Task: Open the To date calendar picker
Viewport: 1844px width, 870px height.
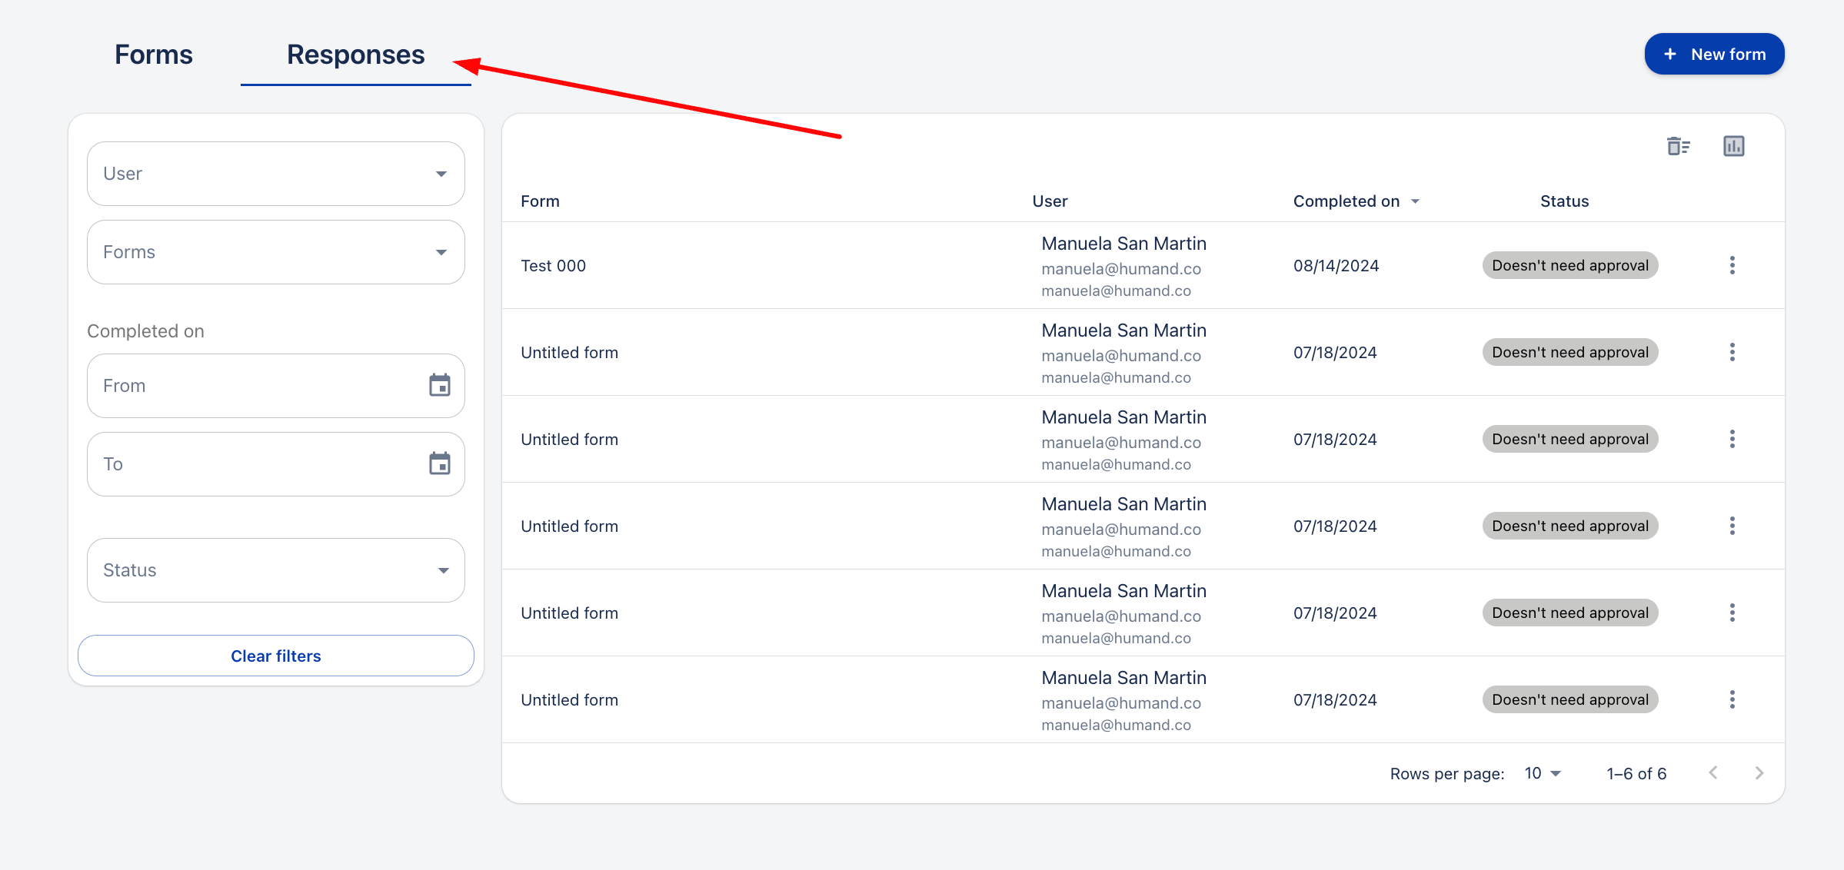Action: coord(439,464)
